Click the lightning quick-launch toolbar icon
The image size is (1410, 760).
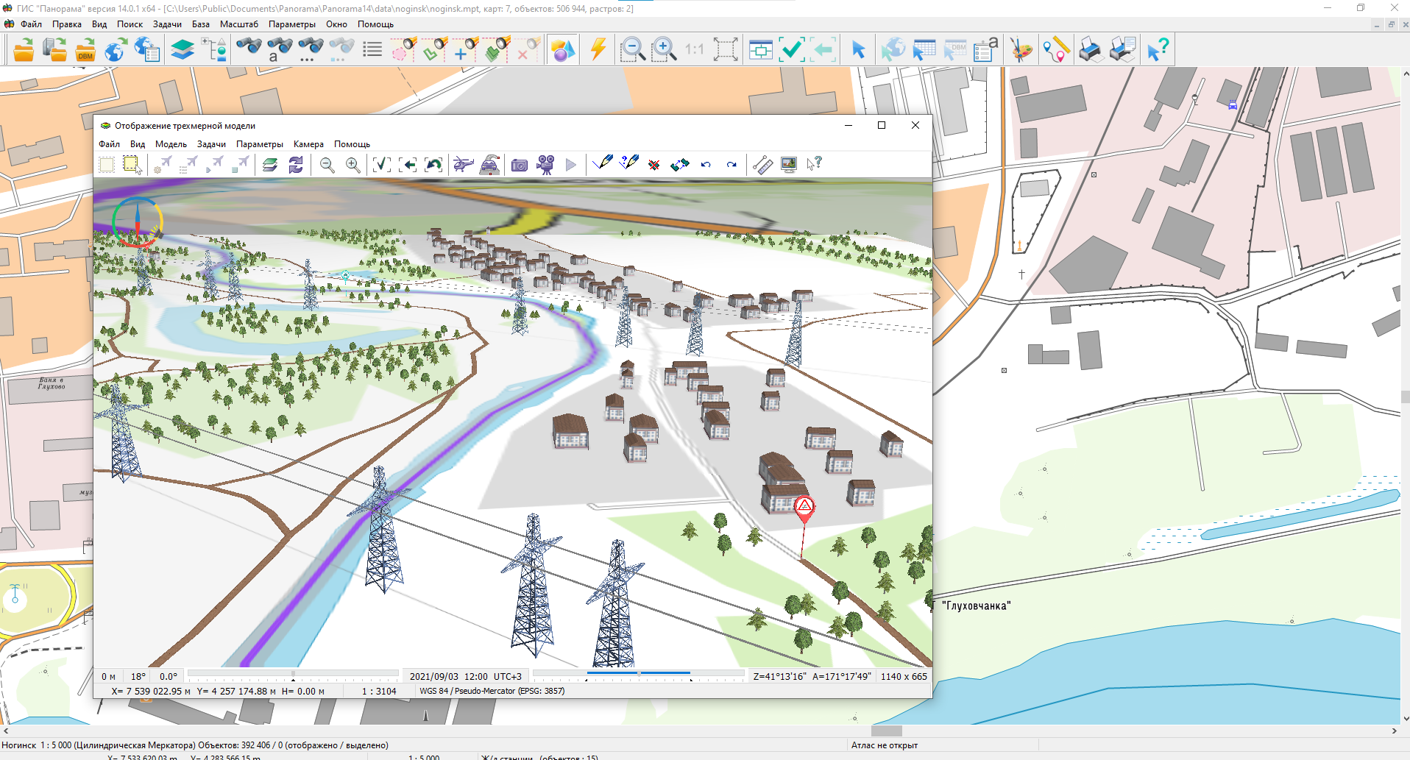click(x=597, y=49)
